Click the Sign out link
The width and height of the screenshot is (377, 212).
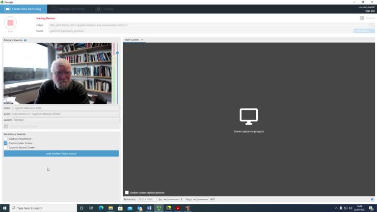[x=370, y=11]
